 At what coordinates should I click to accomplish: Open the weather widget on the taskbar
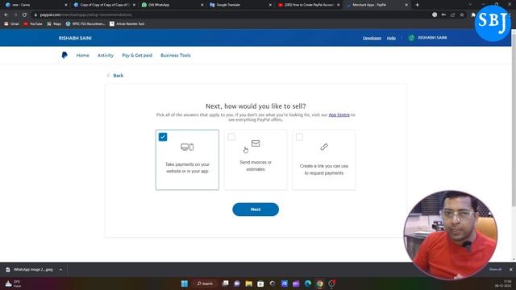pyautogui.click(x=13, y=284)
